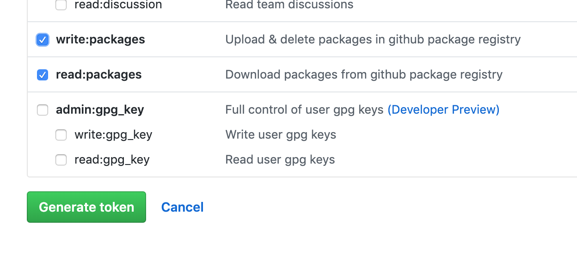Image resolution: width=577 pixels, height=256 pixels.
Task: Click the "Full control of user gpg keys" text
Action: click(x=304, y=110)
